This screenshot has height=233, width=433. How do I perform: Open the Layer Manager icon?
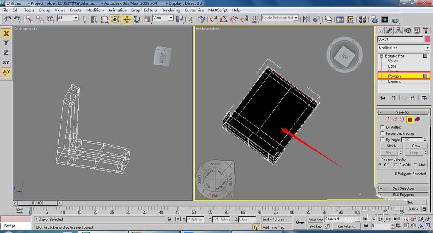(328, 19)
